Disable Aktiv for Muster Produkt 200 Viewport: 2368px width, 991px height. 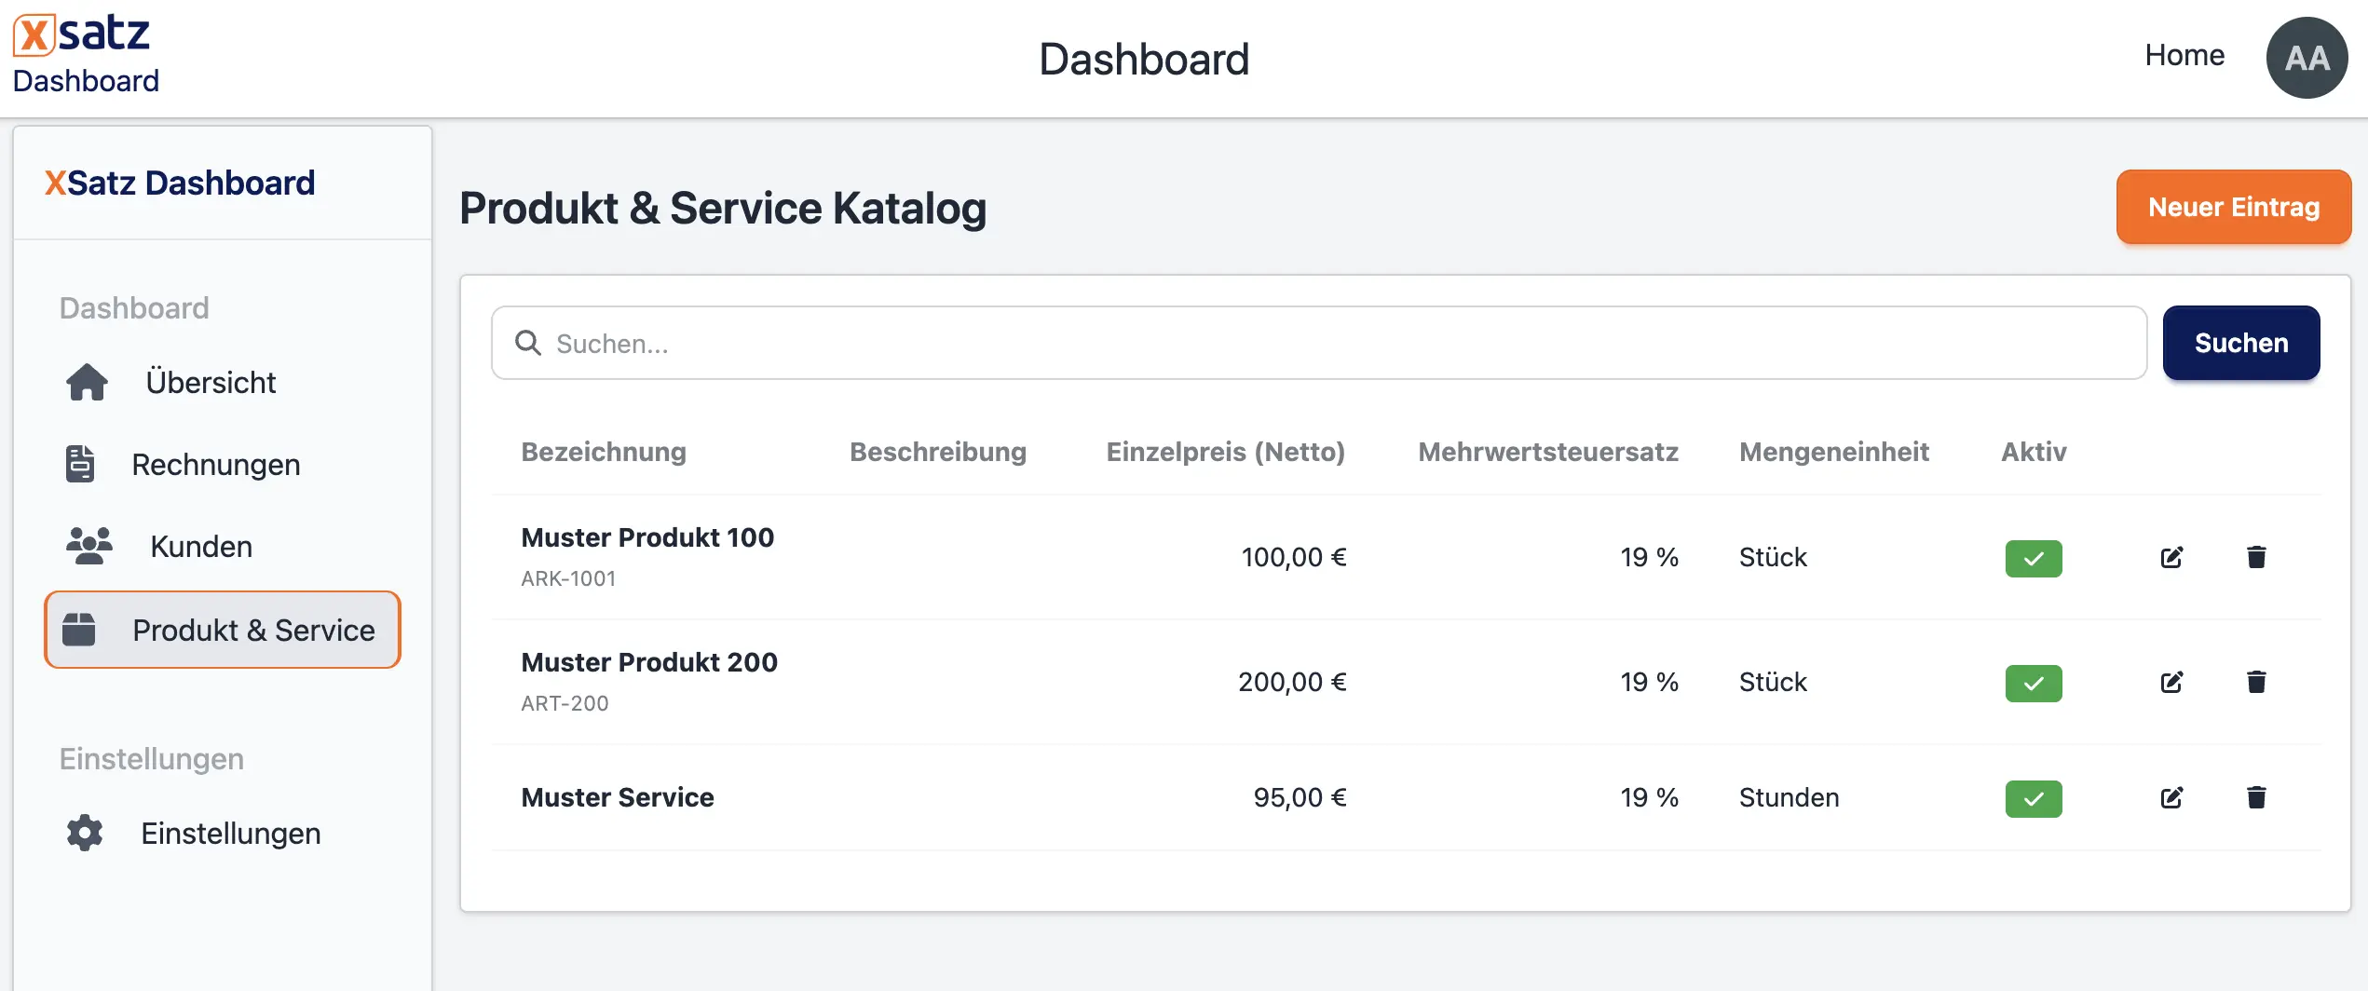click(x=2035, y=683)
